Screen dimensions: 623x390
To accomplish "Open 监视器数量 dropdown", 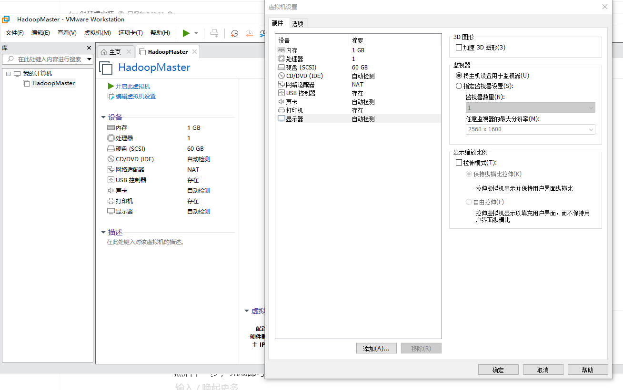I will [x=530, y=108].
